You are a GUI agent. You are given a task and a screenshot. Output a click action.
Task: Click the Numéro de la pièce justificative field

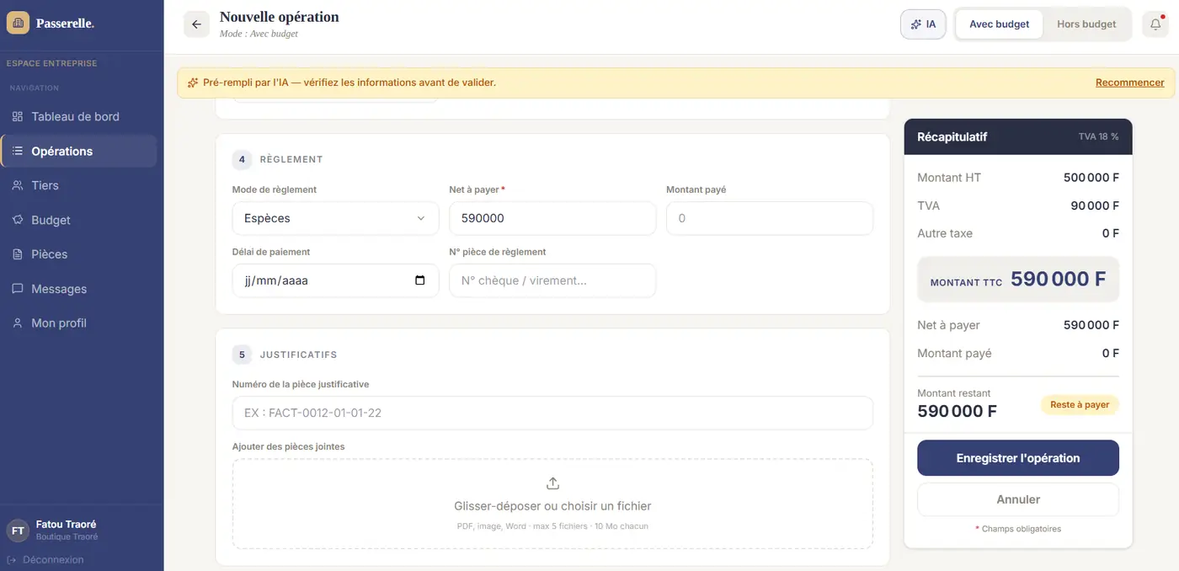point(552,413)
